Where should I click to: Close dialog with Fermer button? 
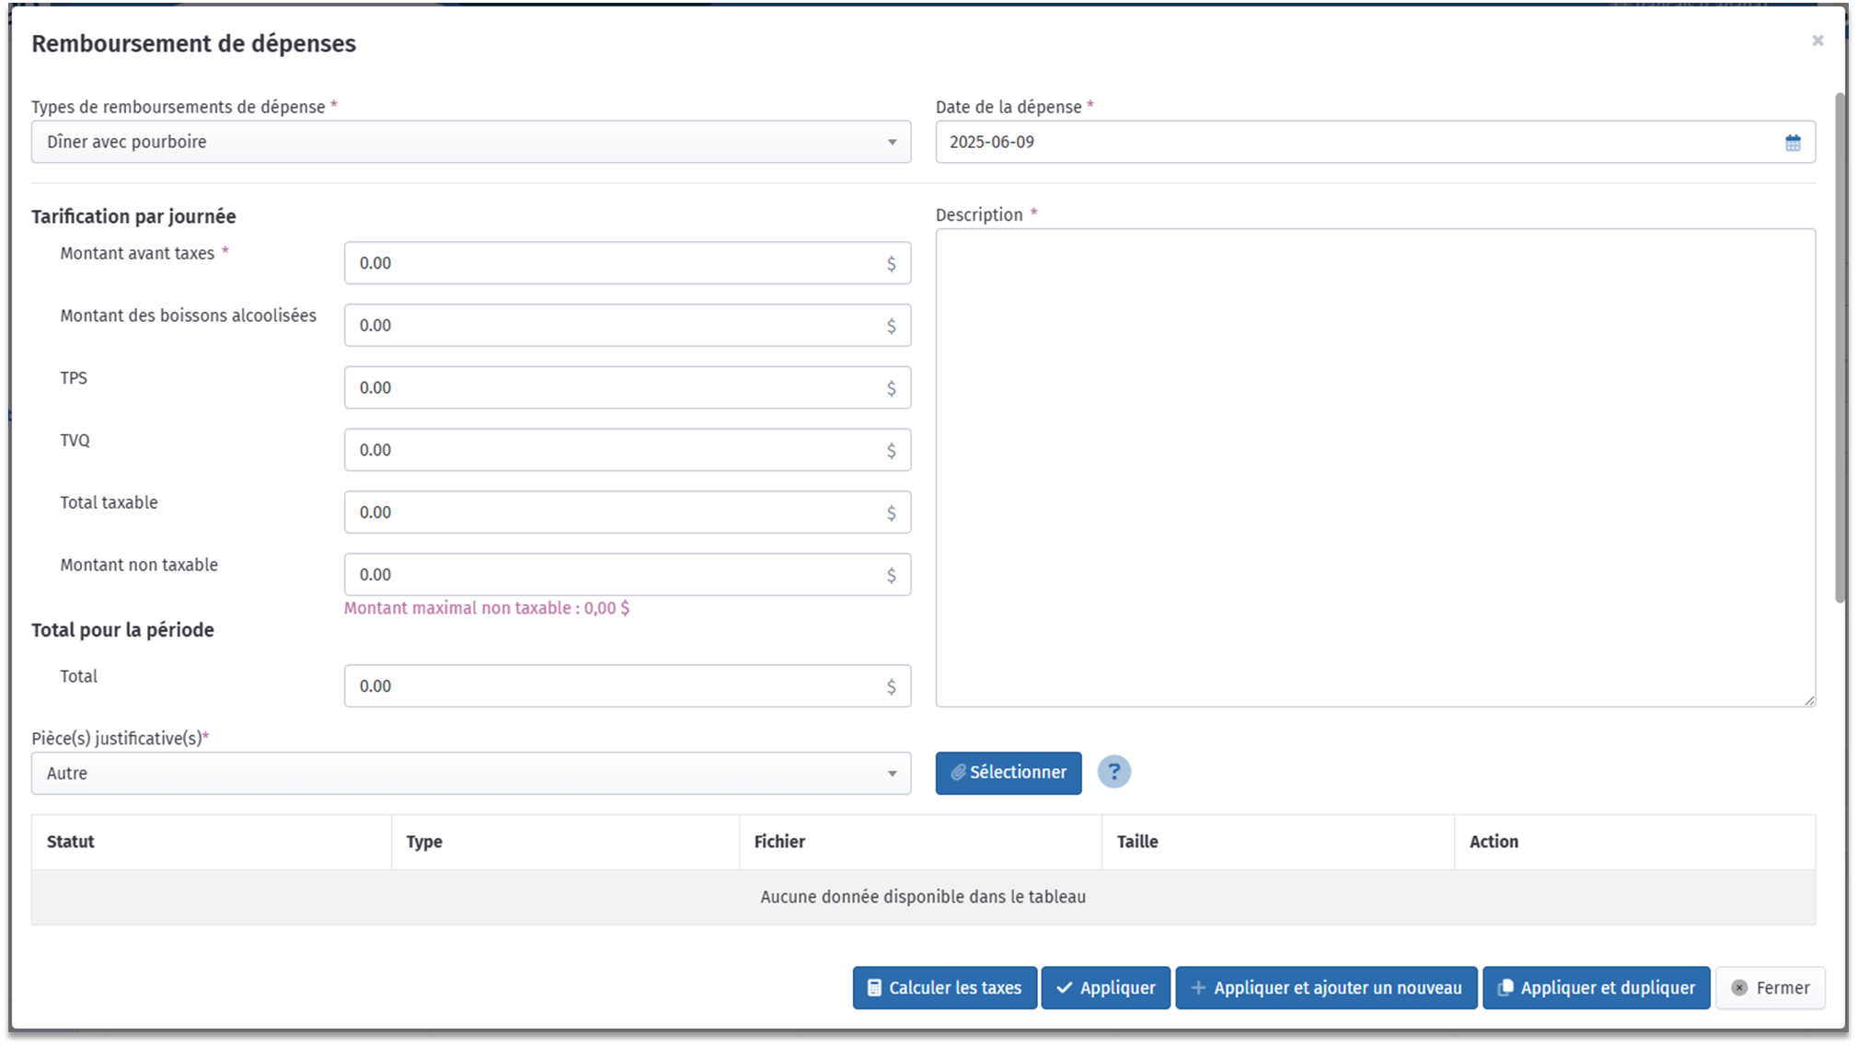[1770, 987]
